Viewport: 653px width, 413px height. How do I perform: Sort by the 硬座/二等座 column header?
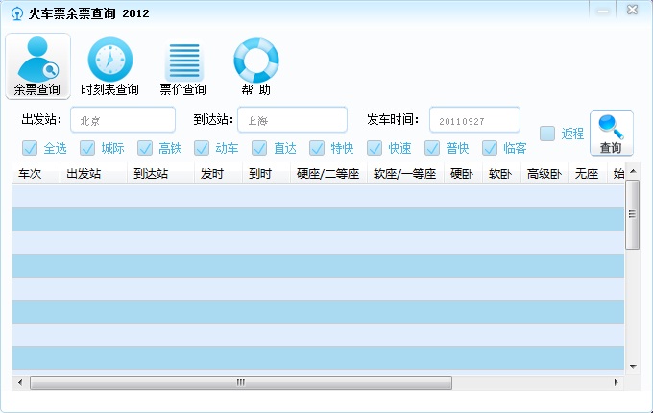329,174
